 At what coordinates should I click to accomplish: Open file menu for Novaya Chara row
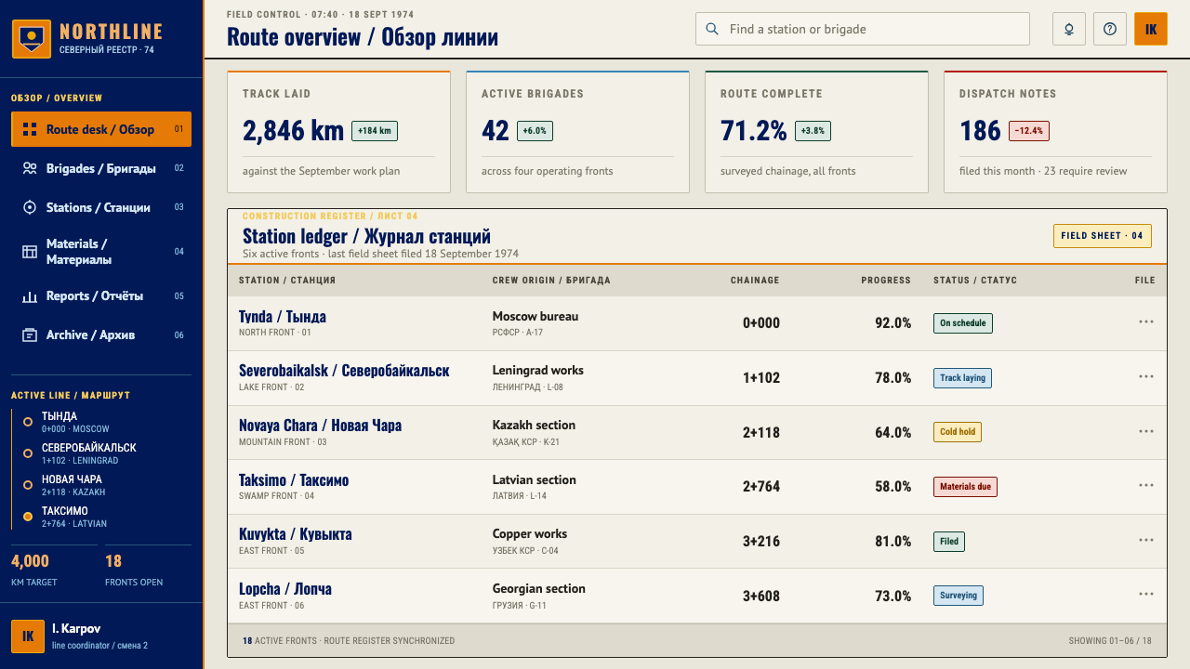[x=1145, y=432]
